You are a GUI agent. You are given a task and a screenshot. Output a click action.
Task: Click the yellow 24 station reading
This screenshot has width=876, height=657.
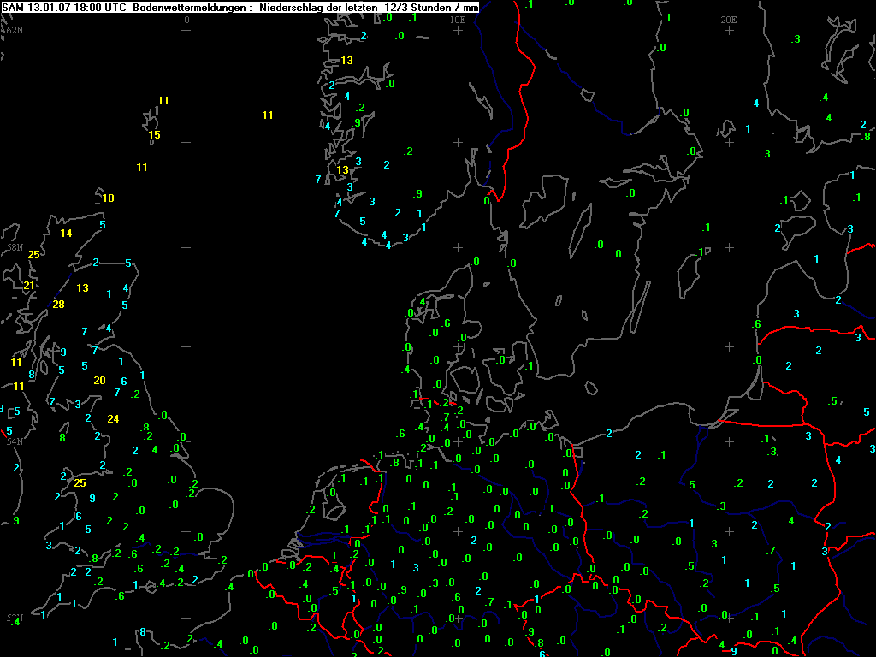pos(113,418)
